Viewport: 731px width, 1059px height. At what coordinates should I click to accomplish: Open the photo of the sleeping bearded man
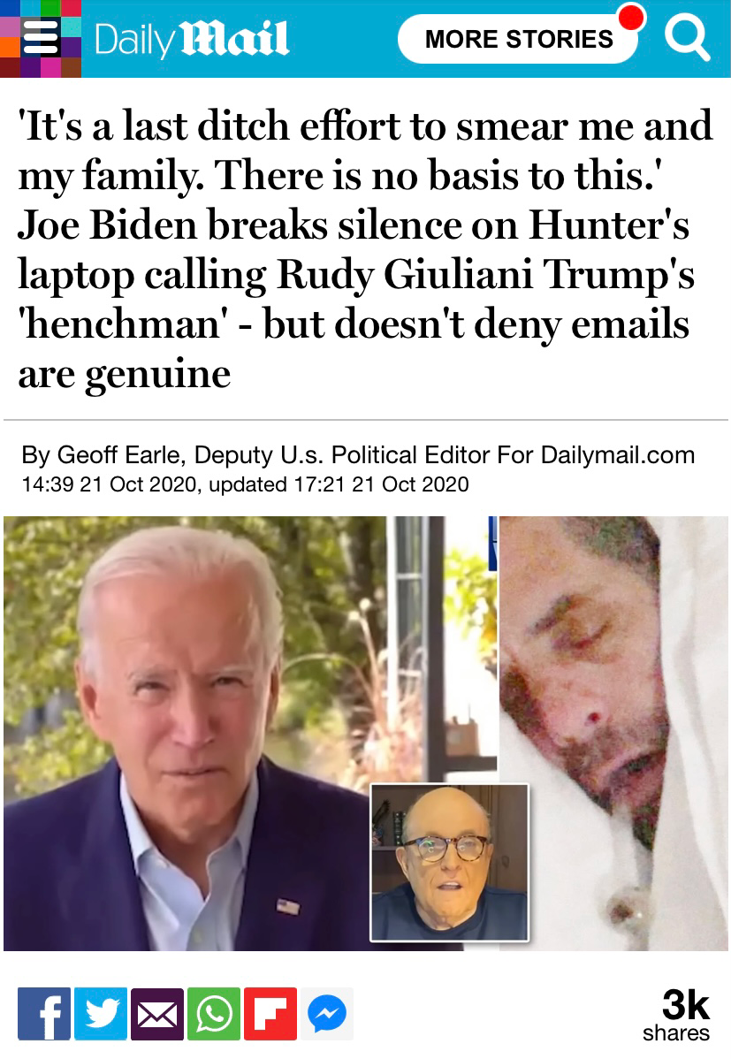[x=613, y=734]
